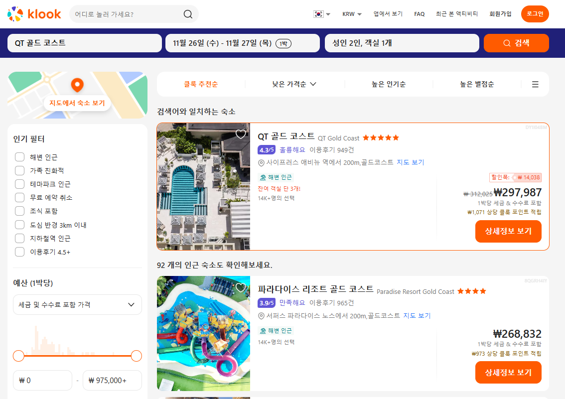The image size is (565, 399).
Task: Click 지도 보기 for QT 골드 코스트
Action: 411,162
